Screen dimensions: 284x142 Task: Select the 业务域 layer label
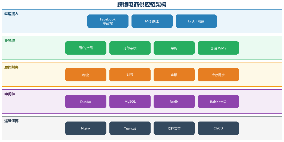[10, 41]
